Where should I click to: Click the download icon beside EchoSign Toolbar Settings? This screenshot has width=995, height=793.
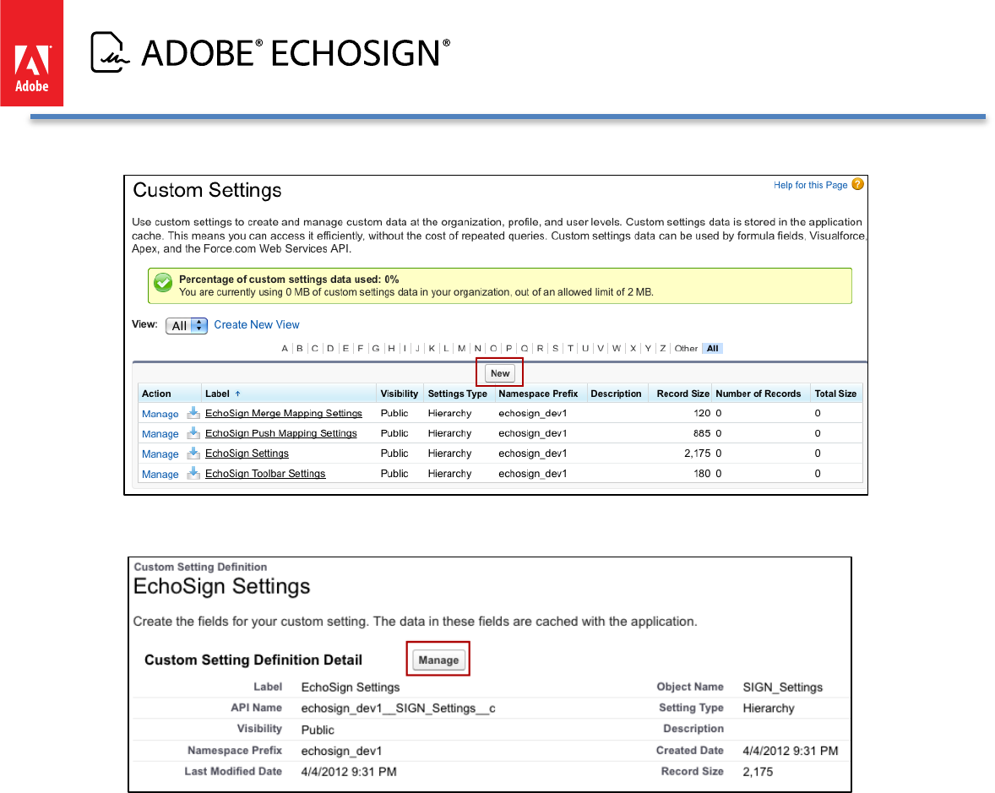click(193, 474)
